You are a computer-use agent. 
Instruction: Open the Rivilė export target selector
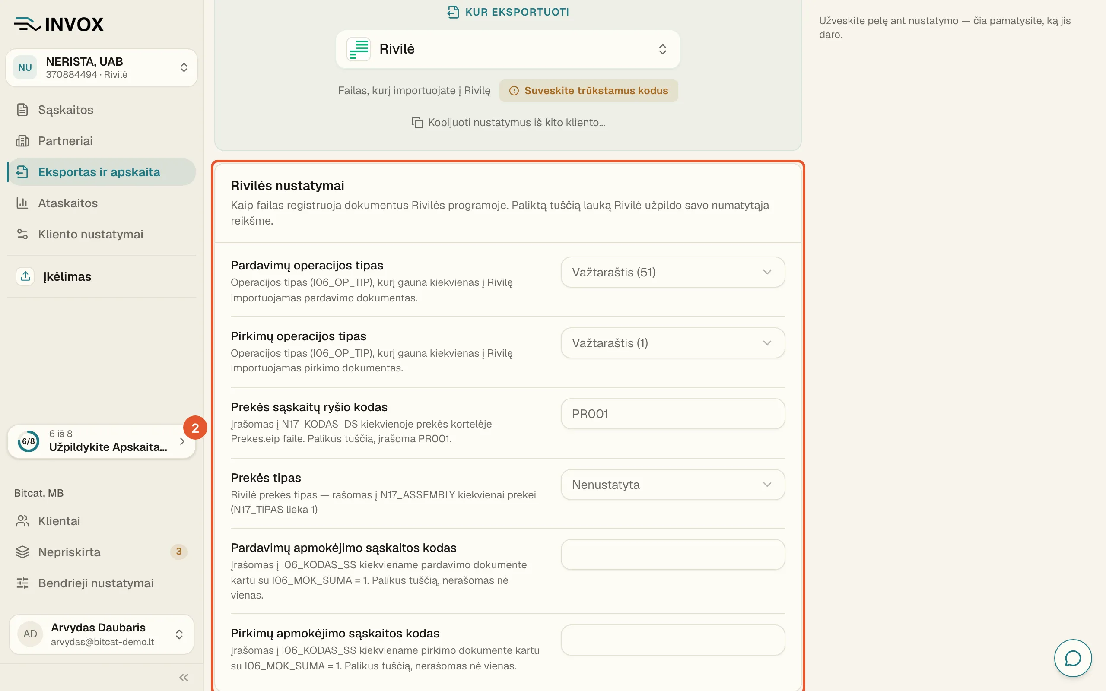coord(508,49)
